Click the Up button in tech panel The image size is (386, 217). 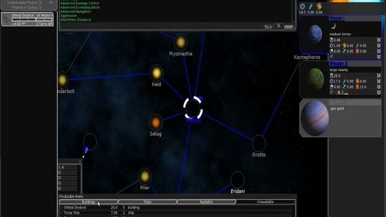[279, 26]
